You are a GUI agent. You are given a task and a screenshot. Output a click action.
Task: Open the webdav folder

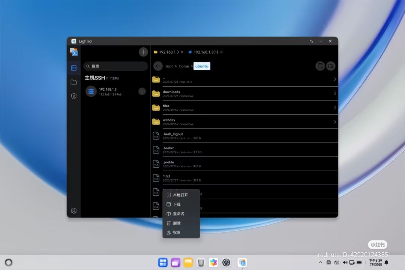(x=244, y=122)
